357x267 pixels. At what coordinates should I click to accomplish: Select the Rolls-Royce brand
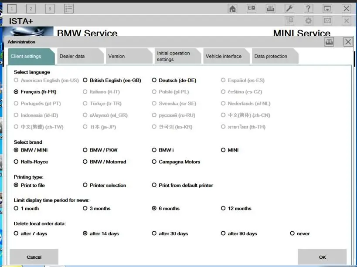(31, 162)
